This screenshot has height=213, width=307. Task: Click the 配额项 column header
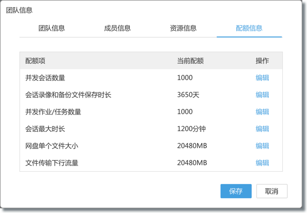pyautogui.click(x=35, y=61)
